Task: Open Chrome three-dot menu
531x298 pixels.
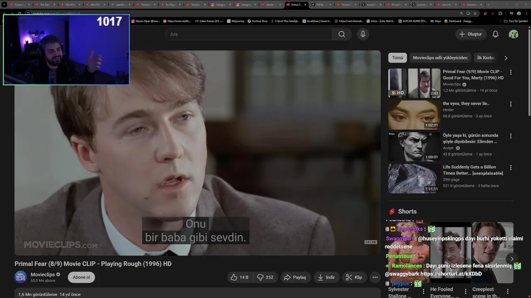Action: [x=526, y=13]
